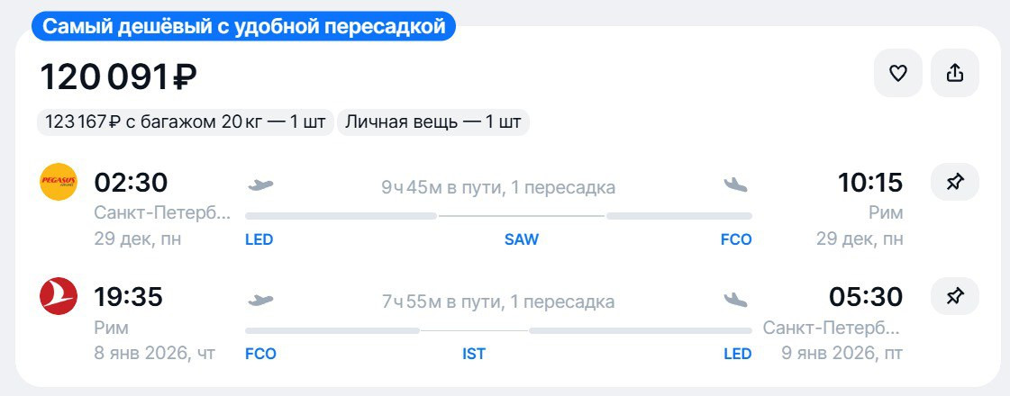Image resolution: width=1010 pixels, height=396 pixels.
Task: Pin the outbound Pegasus flight
Action: [955, 183]
